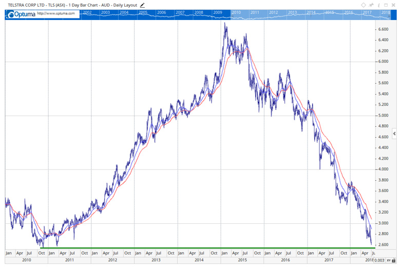Image resolution: width=403 pixels, height=267 pixels.
Task: Click the 4.000 price axis label
Action: 383,169
